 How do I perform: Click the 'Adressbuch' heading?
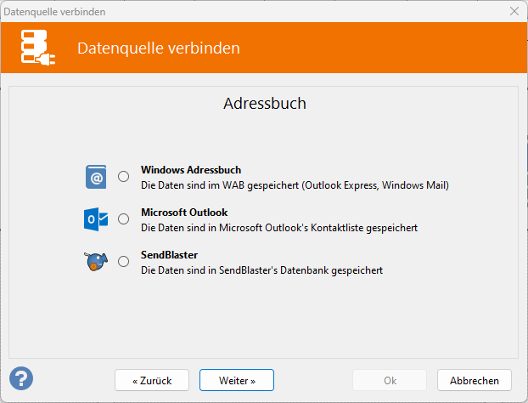pos(265,103)
